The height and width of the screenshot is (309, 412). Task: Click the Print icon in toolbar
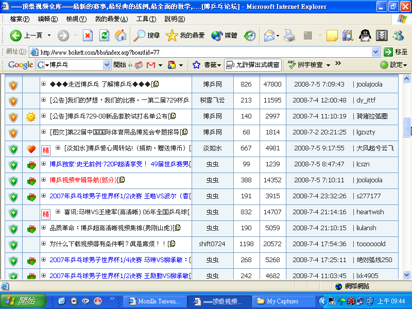[x=289, y=36]
